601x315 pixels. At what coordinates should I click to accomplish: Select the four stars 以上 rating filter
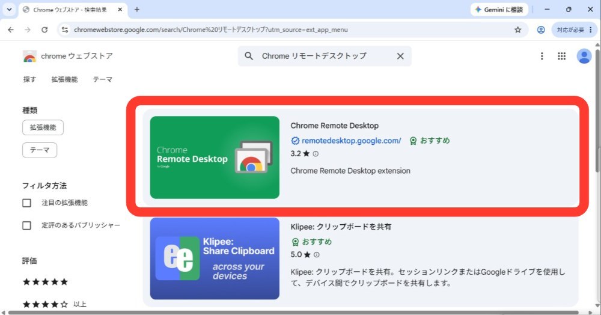point(55,305)
